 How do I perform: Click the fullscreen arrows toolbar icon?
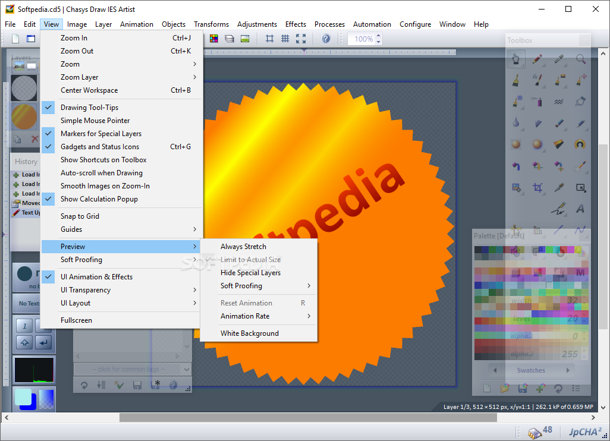coord(301,39)
